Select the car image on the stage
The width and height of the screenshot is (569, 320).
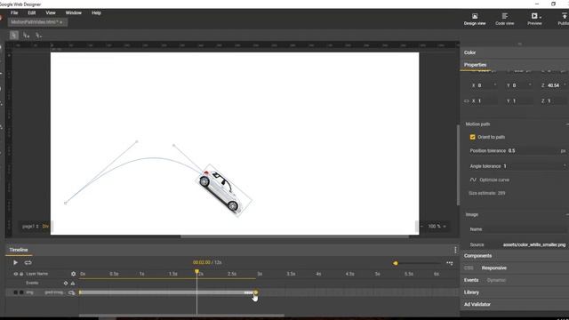(x=224, y=191)
